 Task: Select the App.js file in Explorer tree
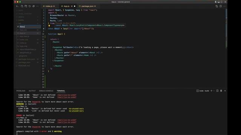(27, 33)
